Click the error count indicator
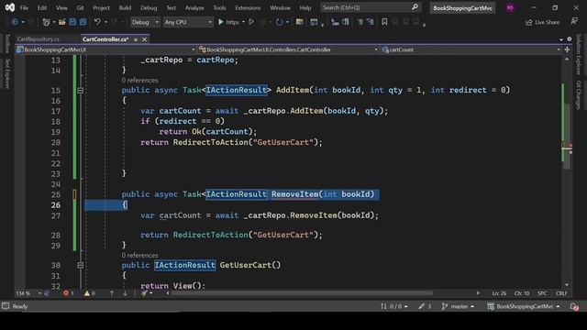 pos(68,293)
